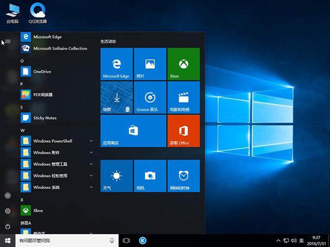Launch the Groove 音乐 tile
Viewport: 330px width, 247px height.
click(x=150, y=97)
